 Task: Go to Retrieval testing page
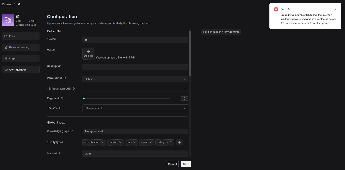pyautogui.click(x=21, y=47)
